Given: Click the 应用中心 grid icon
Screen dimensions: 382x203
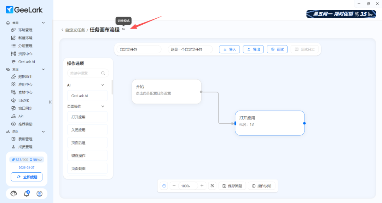Looking at the screenshot, I should 13,85.
